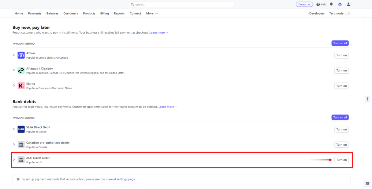The image size is (372, 189).
Task: Expand the Afterpay / Clearpay row
Action: 14,70
